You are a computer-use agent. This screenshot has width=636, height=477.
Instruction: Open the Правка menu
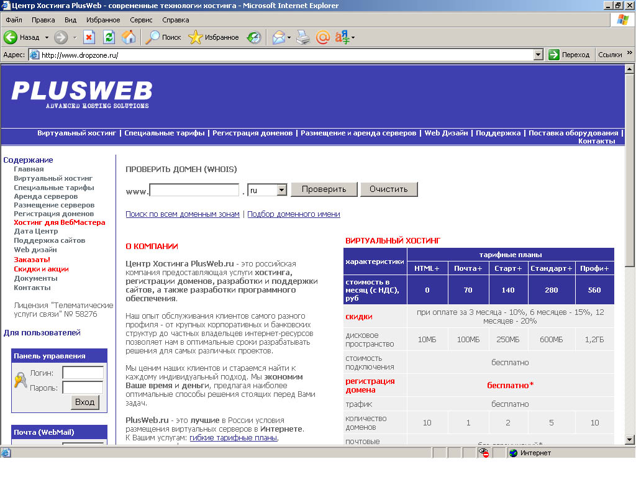[x=43, y=20]
